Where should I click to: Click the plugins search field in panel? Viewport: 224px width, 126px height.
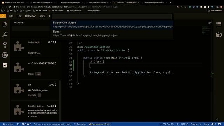point(31,29)
